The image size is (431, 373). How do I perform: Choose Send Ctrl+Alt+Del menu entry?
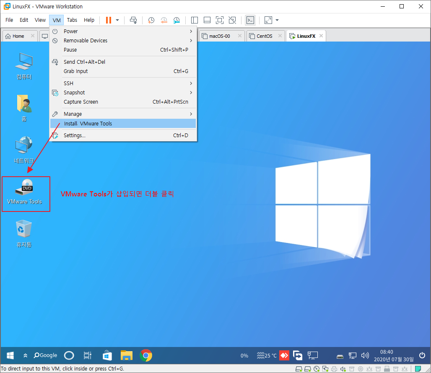123,62
